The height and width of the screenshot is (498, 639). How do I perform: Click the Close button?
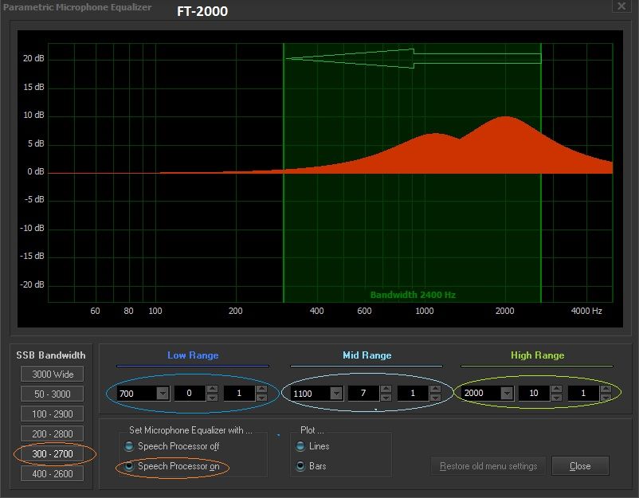point(580,466)
